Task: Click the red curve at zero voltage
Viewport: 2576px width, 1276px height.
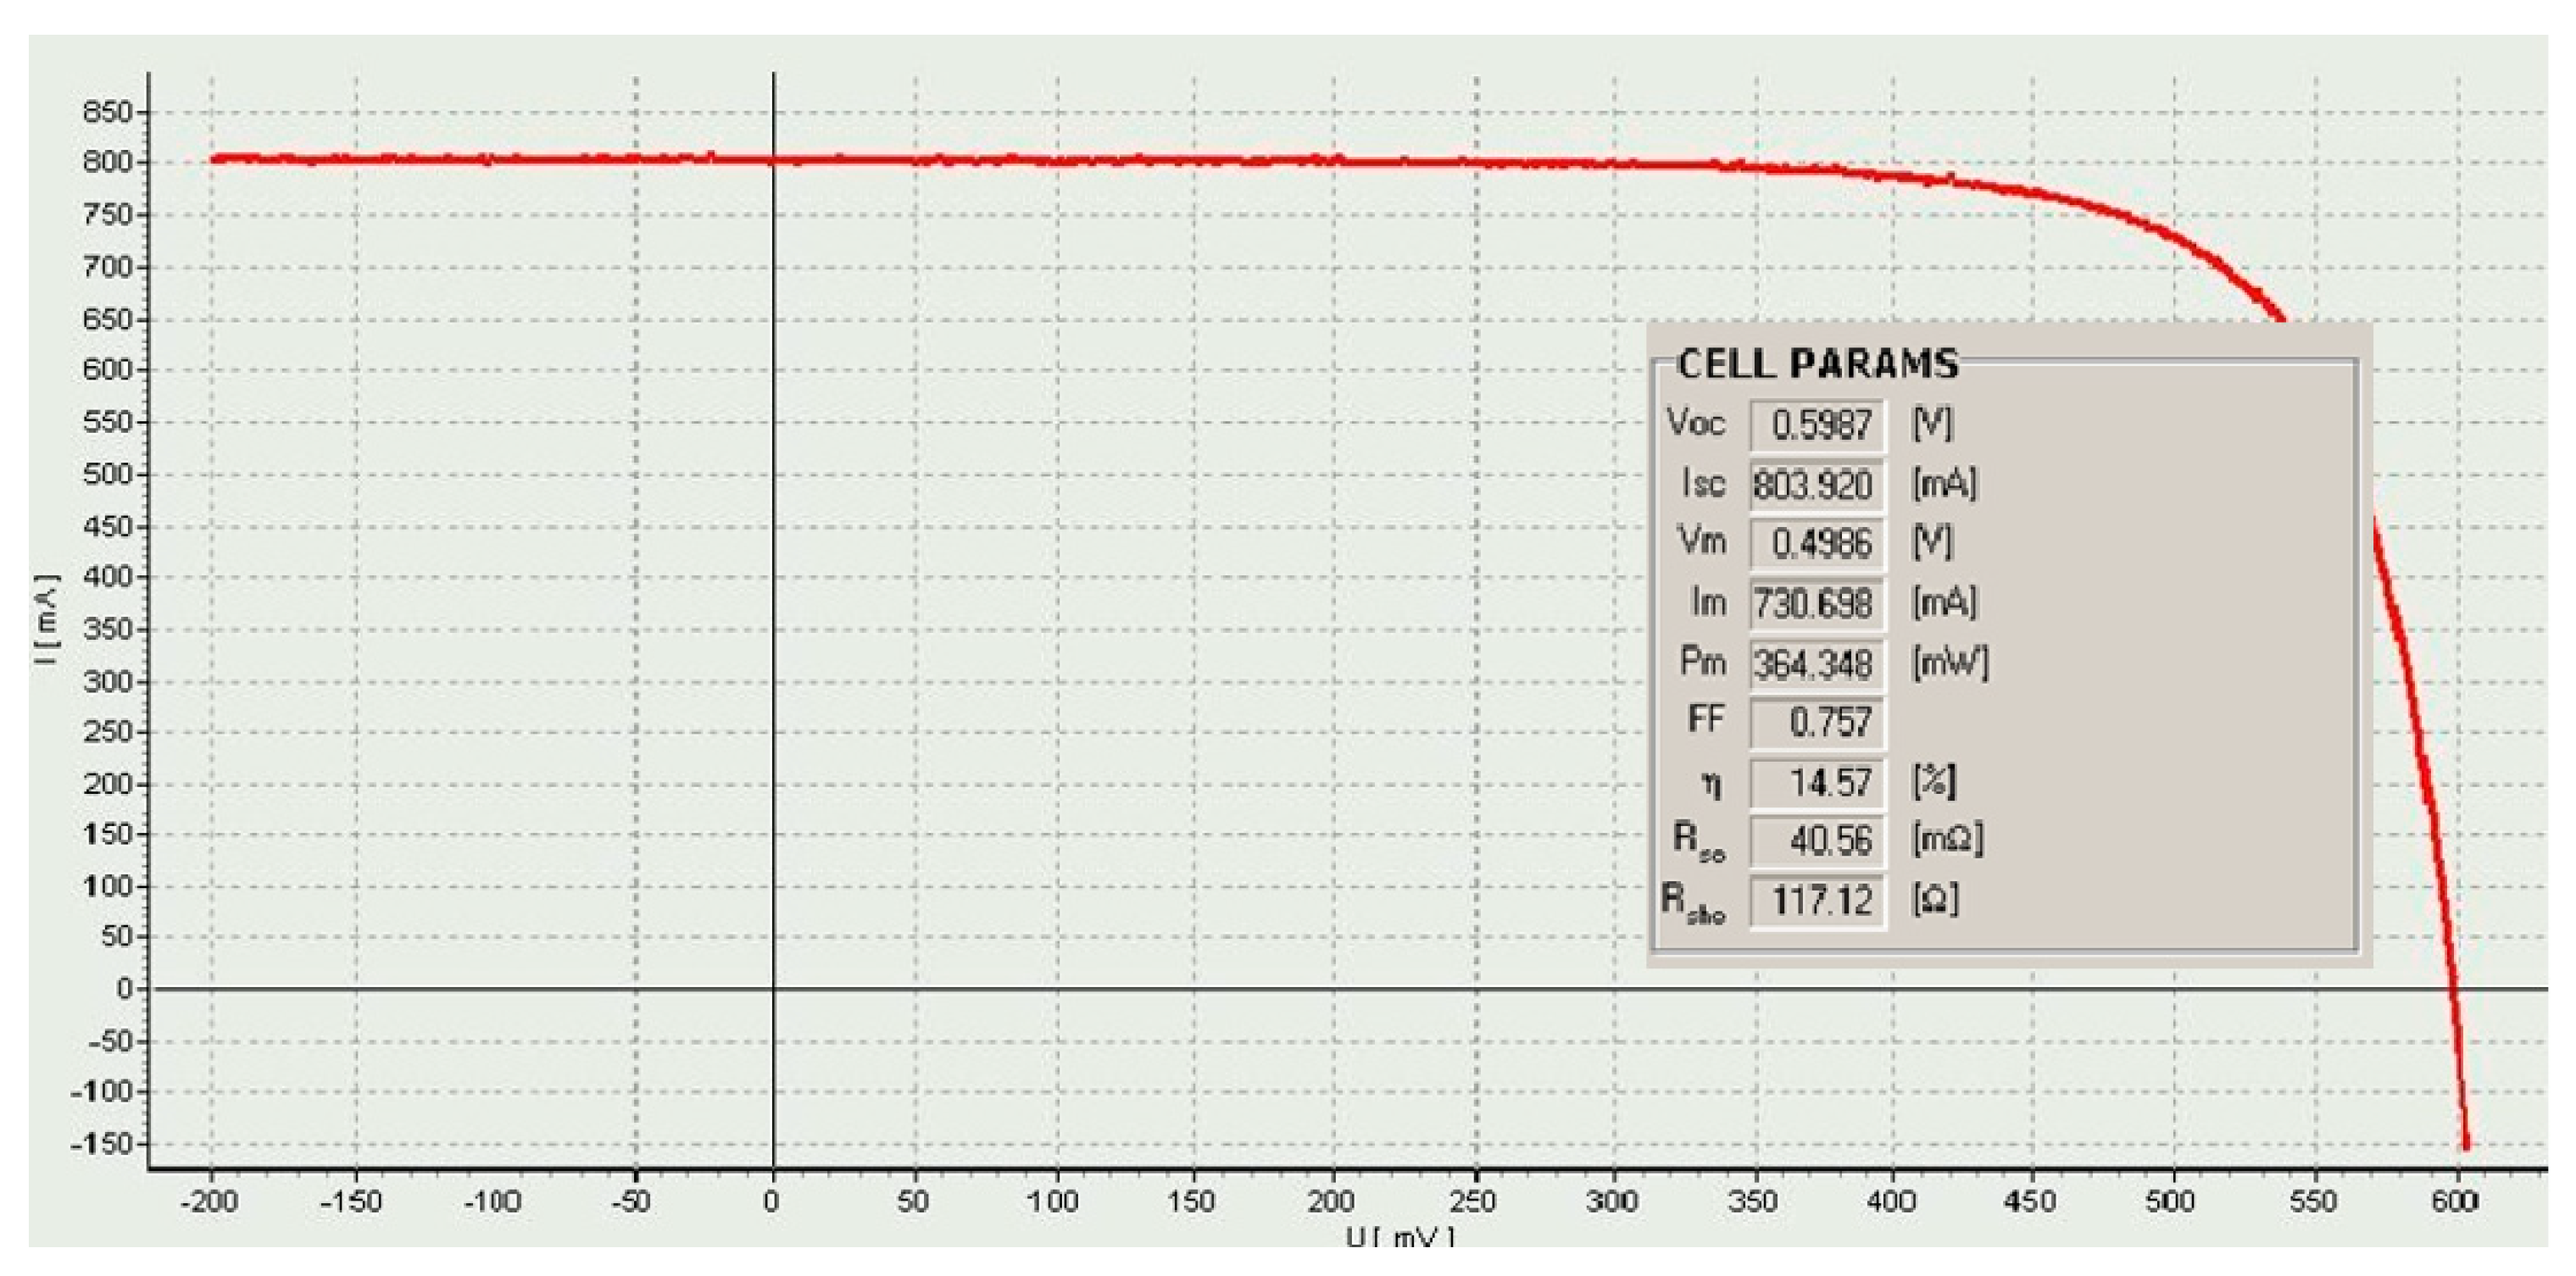Action: (x=773, y=160)
